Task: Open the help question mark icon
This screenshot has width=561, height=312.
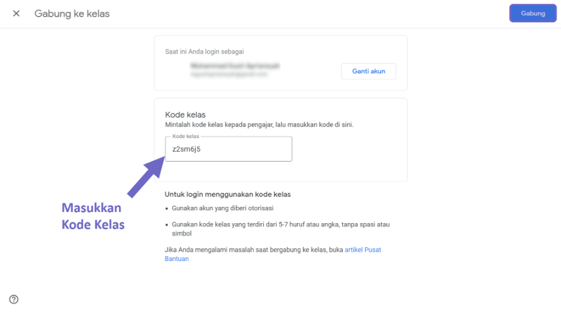Action: coord(14,300)
